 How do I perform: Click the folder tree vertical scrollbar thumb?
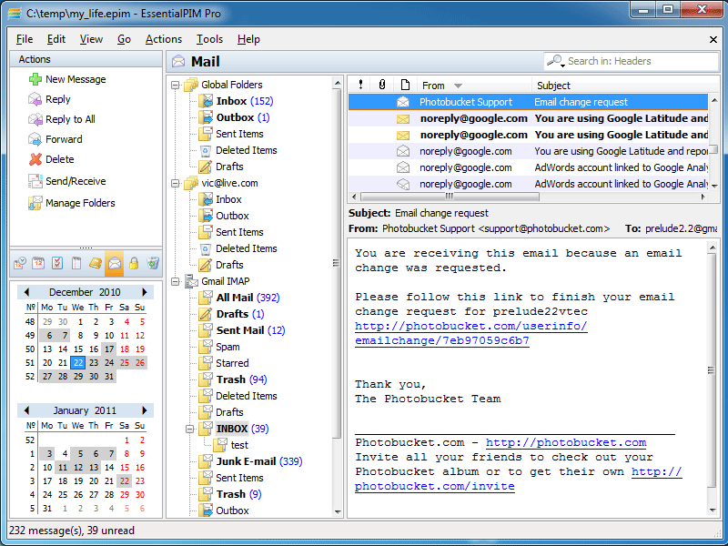point(337,263)
